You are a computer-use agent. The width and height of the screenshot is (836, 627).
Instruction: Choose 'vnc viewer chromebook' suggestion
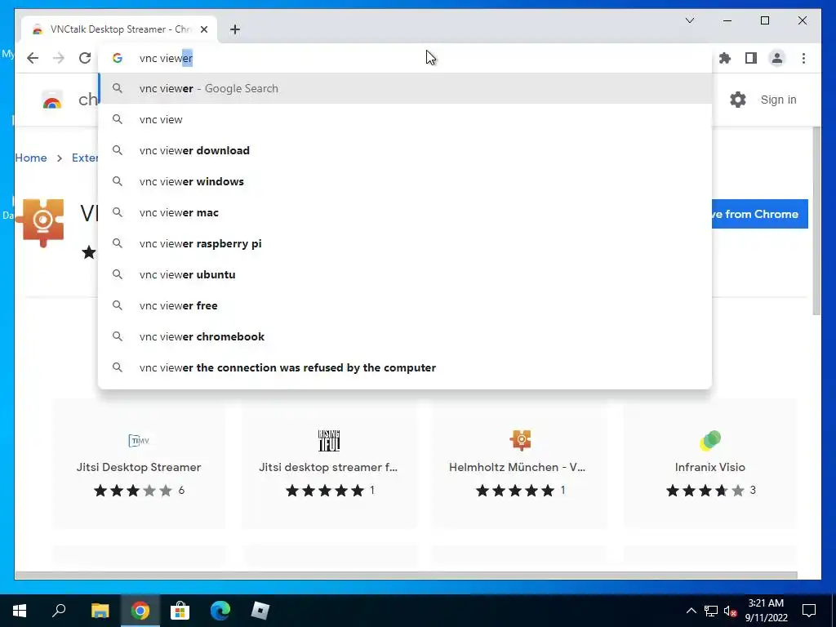[x=405, y=336]
